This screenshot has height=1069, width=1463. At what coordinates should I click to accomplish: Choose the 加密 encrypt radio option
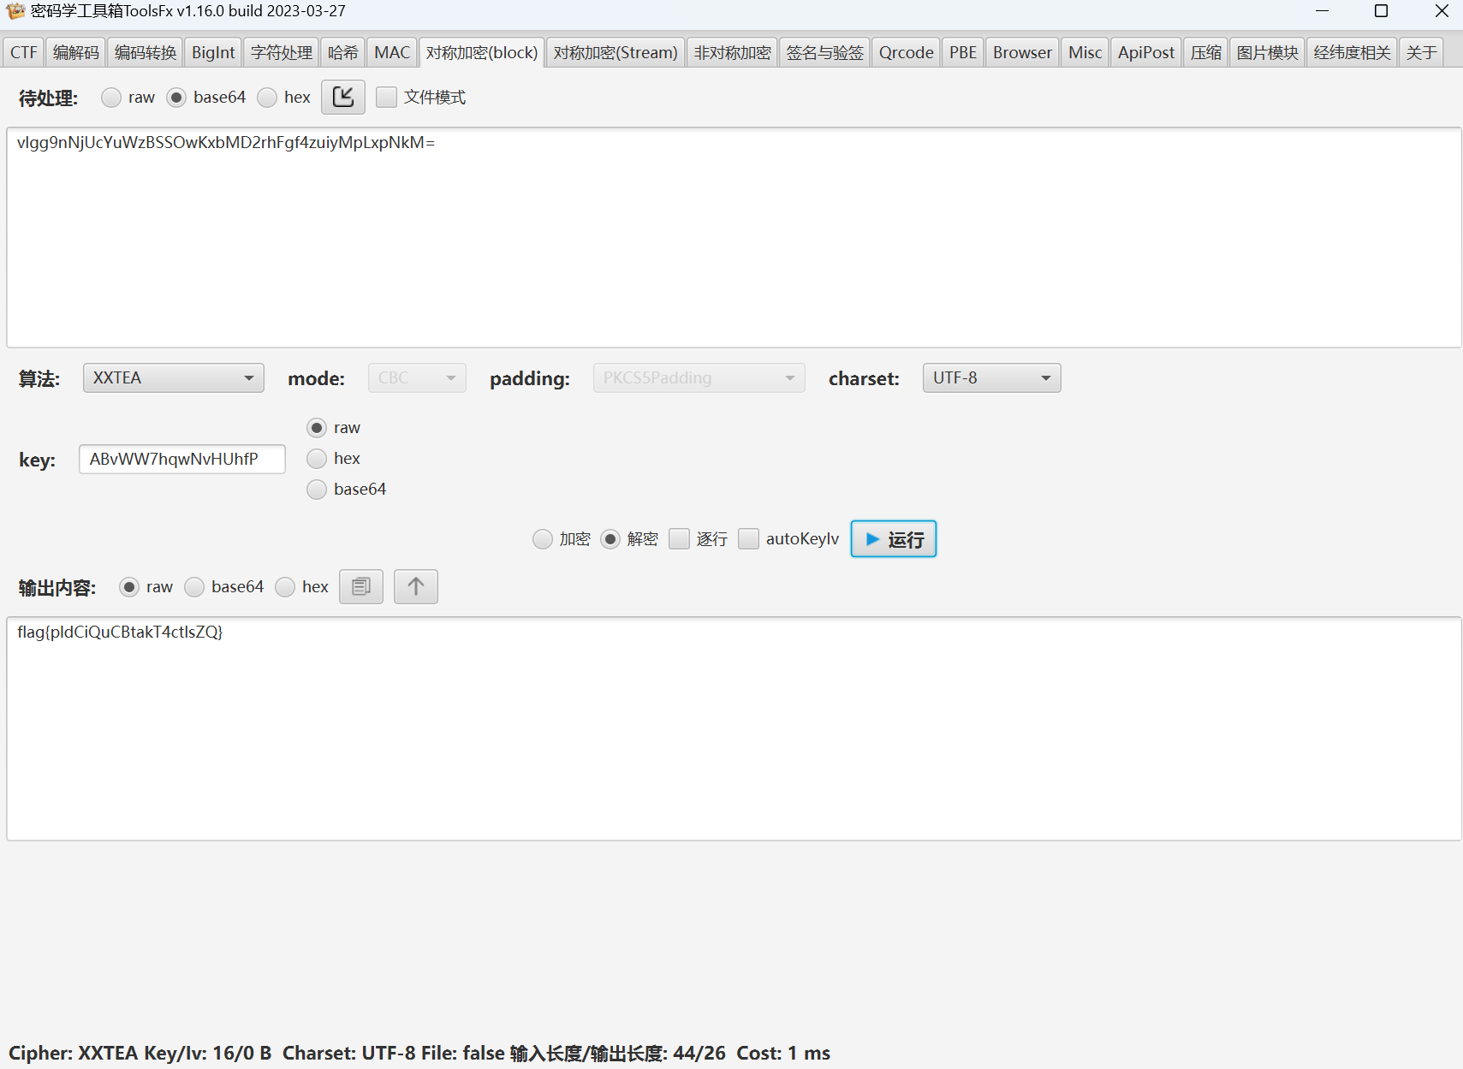click(543, 539)
